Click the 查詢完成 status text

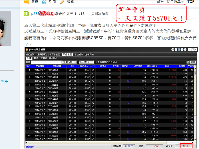[30, 147]
